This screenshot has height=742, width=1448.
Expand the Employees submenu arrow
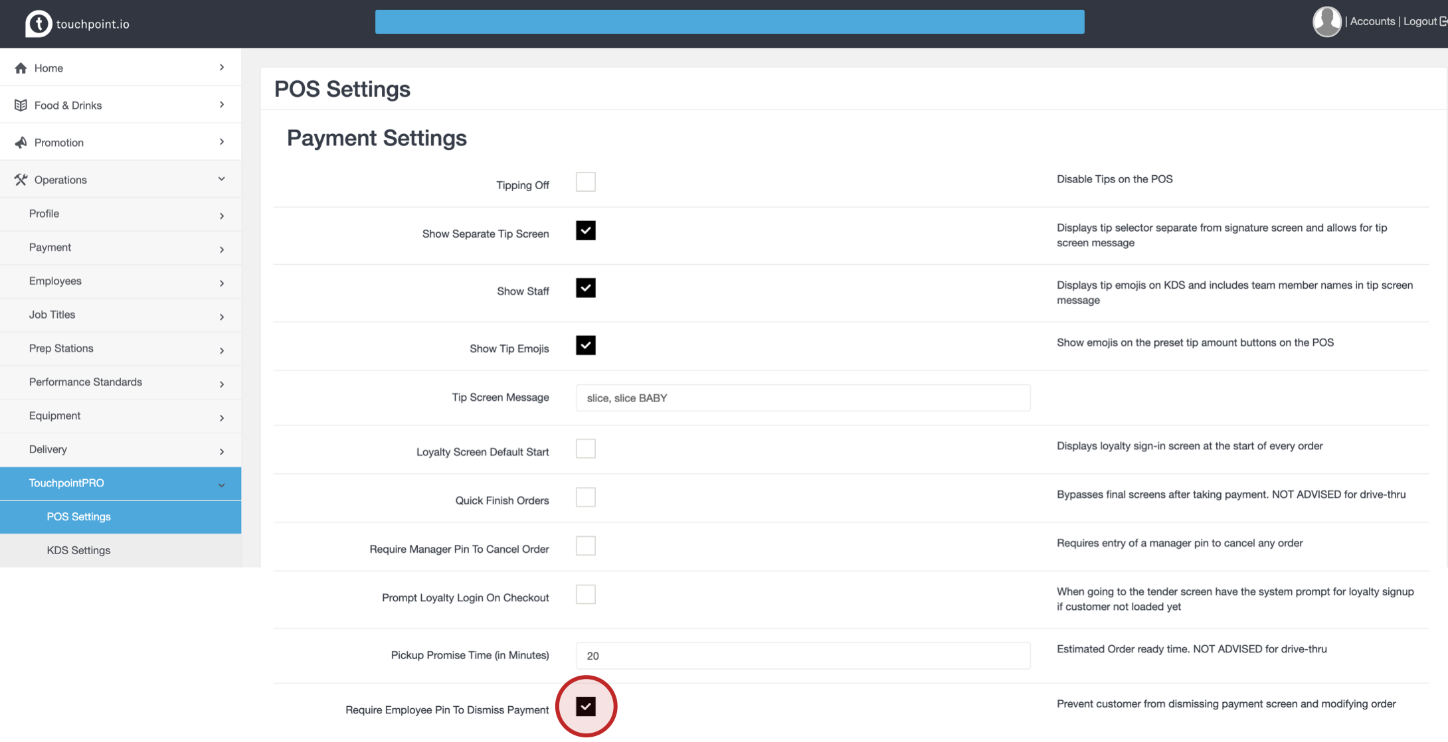click(221, 283)
